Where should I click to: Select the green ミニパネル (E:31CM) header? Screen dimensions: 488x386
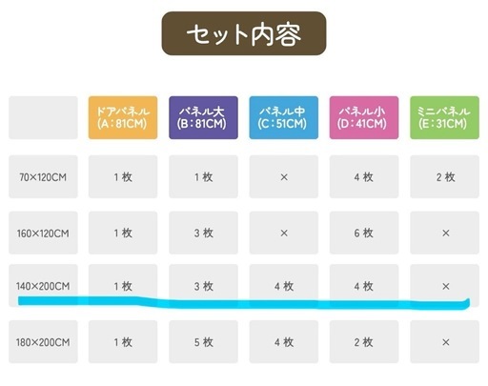click(x=444, y=117)
